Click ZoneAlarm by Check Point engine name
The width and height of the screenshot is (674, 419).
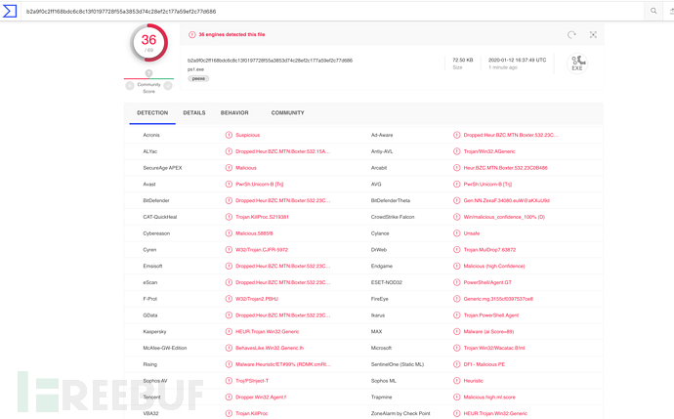pyautogui.click(x=400, y=413)
